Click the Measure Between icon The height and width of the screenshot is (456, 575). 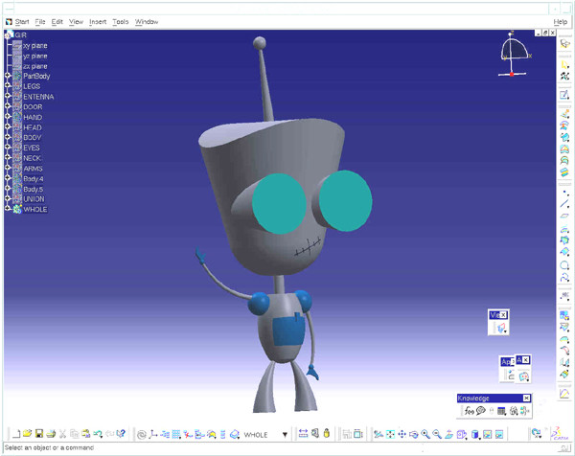(x=303, y=434)
